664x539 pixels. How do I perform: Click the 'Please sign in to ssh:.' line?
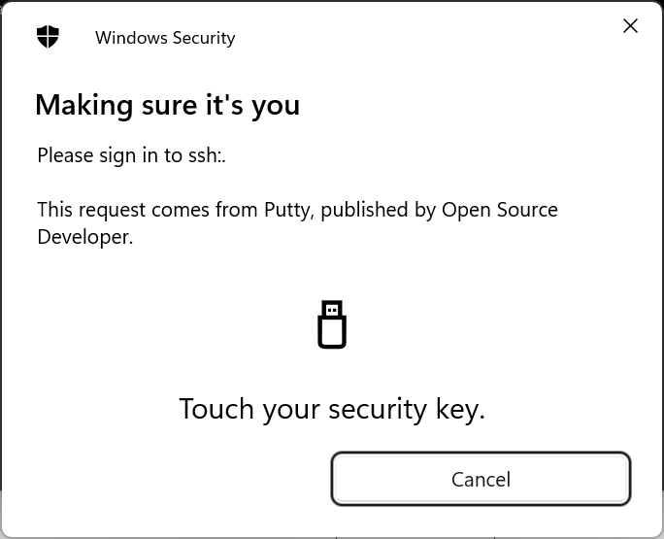pyautogui.click(x=131, y=155)
